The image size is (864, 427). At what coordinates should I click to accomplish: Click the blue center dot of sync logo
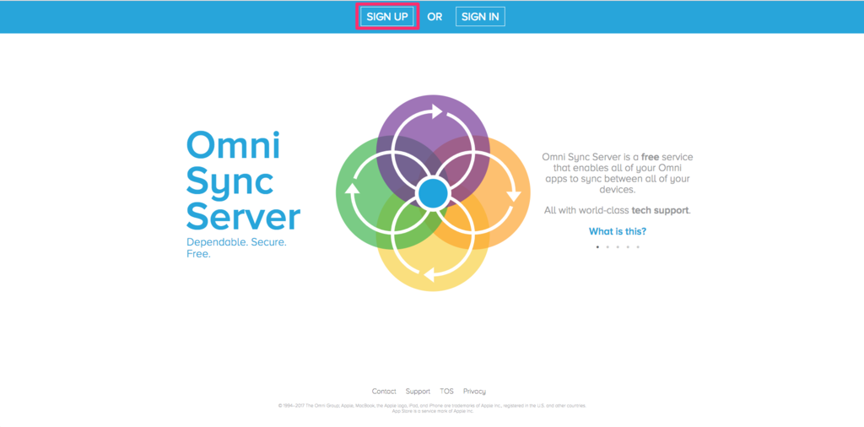[x=433, y=193]
